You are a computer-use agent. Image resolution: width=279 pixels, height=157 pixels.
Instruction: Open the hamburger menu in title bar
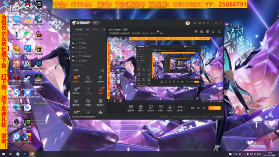[208, 23]
